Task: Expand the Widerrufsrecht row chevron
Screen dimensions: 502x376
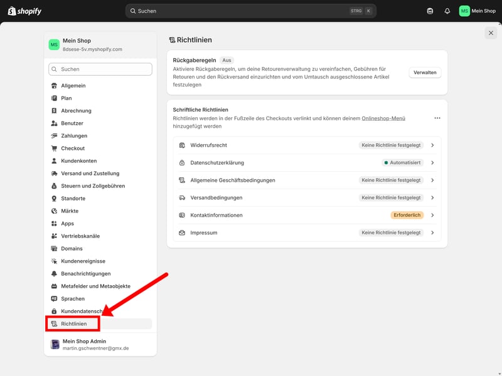Action: [x=432, y=145]
